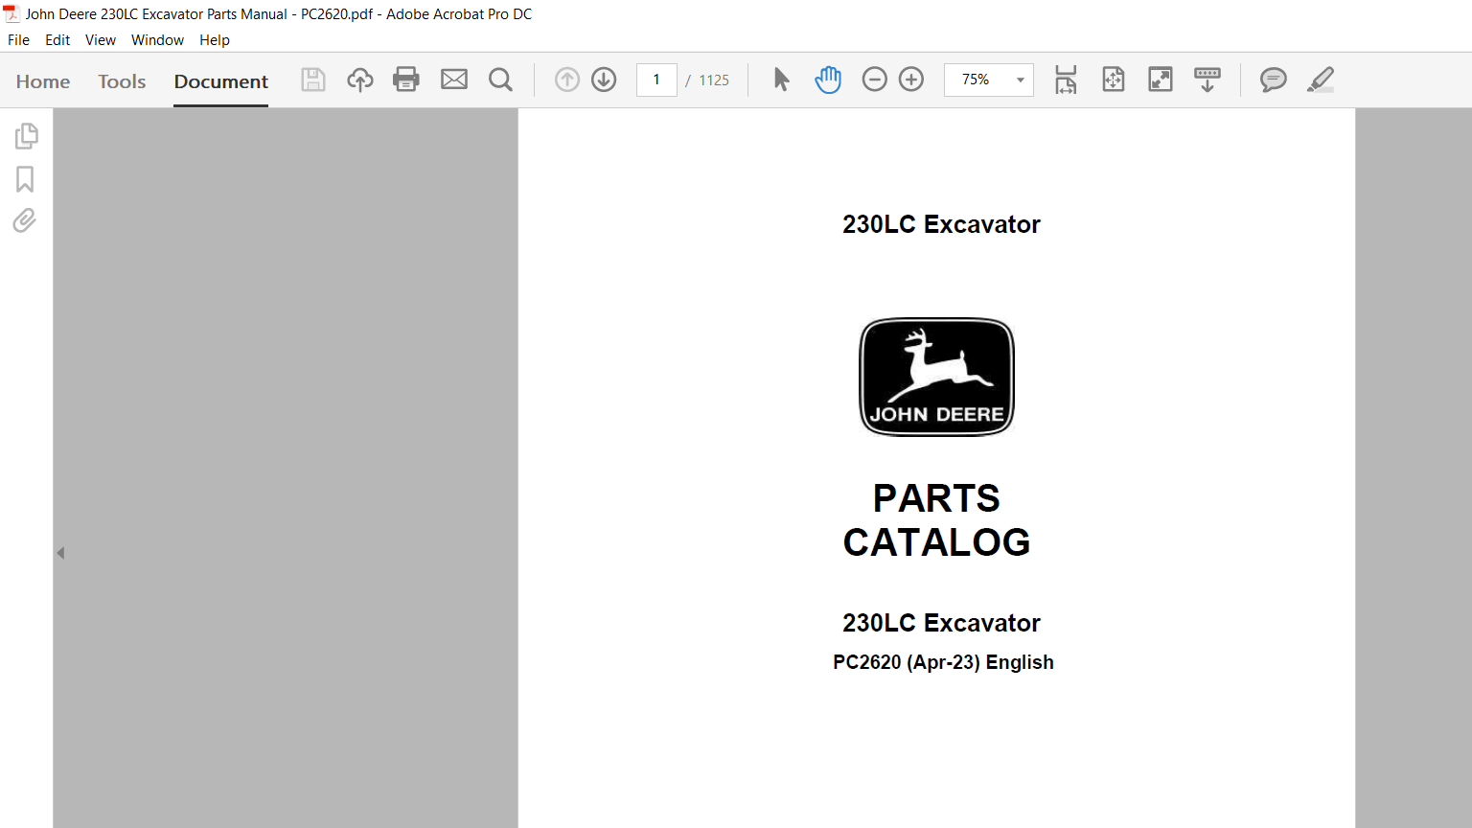Zoom out with the minus circle icon

tap(875, 80)
